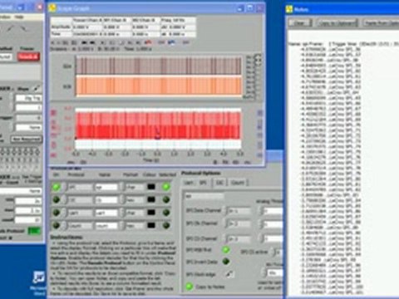The image size is (399, 299).
Task: Open the trigger type field in the control panel
Action: (28, 98)
